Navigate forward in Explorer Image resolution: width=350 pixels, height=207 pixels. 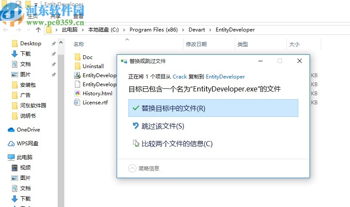[x=19, y=30]
